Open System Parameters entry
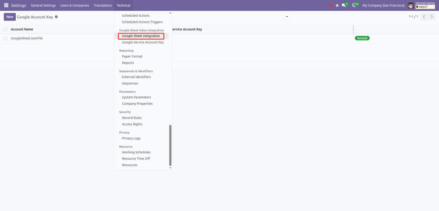The height and width of the screenshot is (211, 439). coord(136,97)
